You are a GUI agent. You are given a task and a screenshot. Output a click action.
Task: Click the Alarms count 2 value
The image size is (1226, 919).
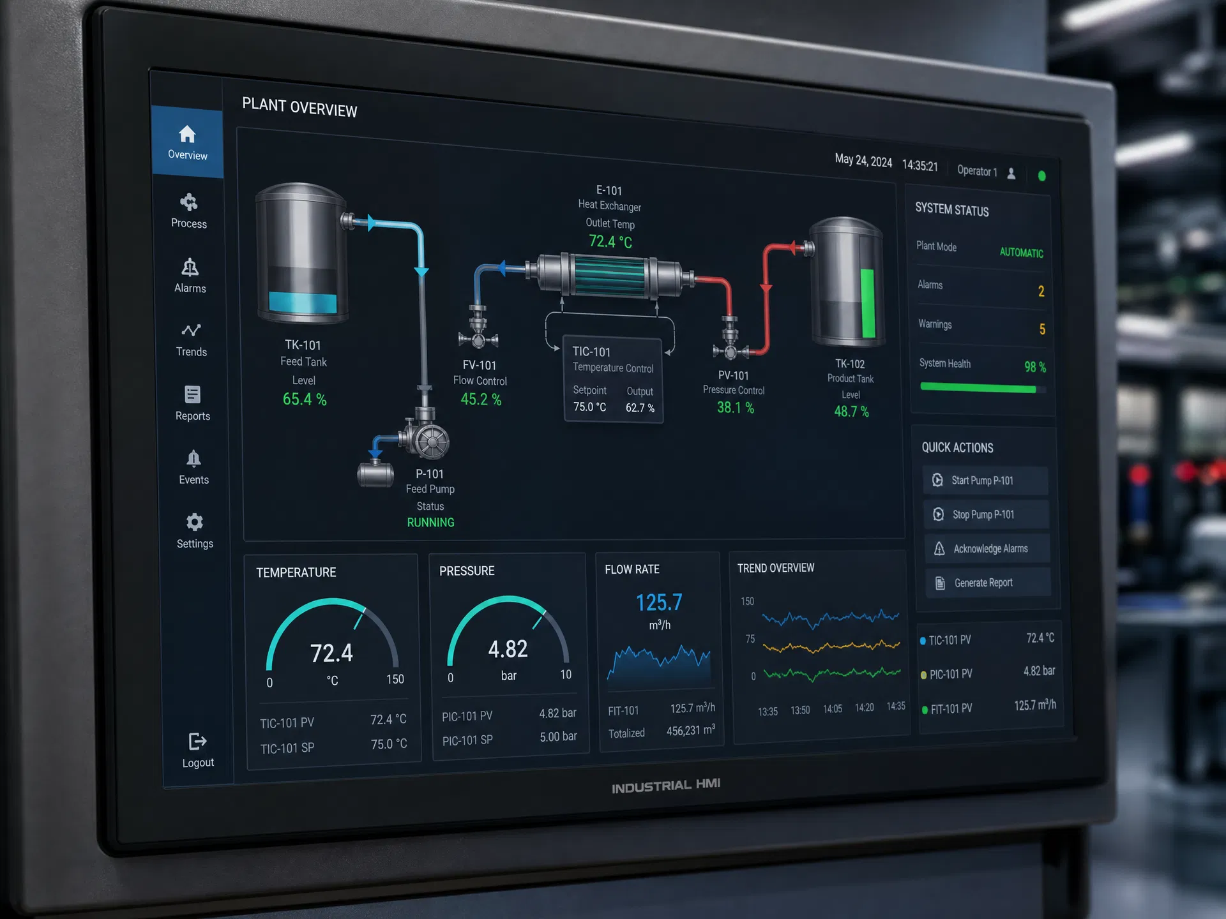coord(1041,291)
